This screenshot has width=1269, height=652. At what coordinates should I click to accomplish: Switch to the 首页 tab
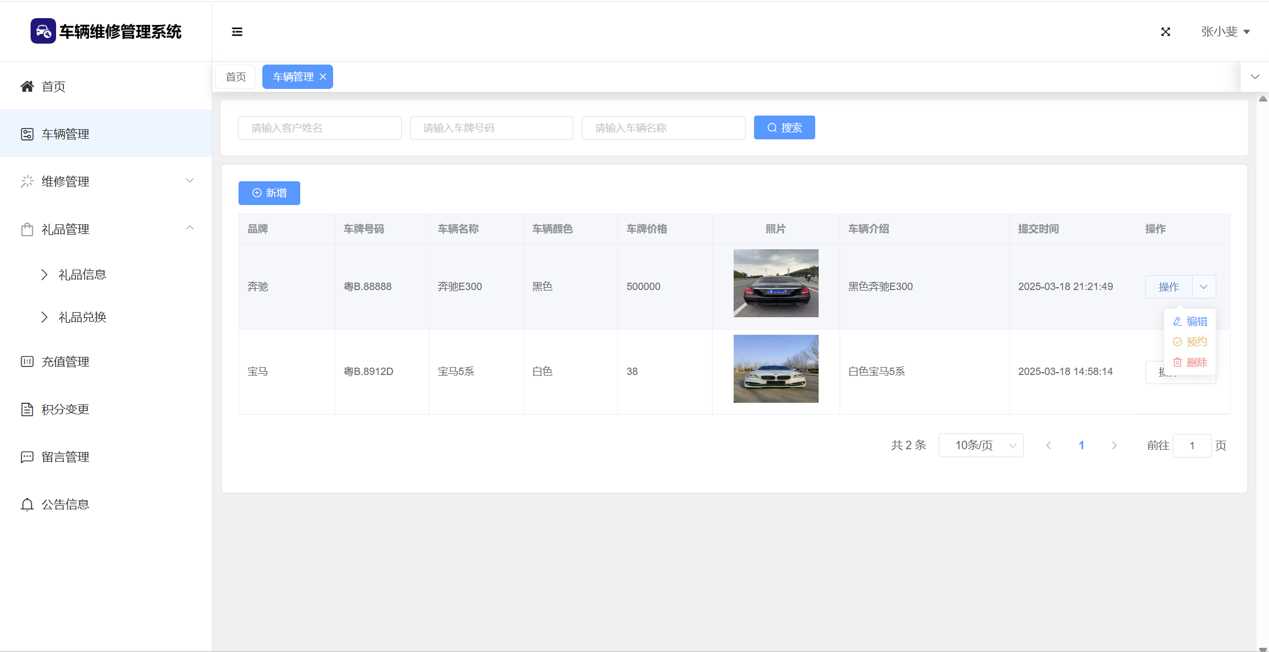pyautogui.click(x=236, y=77)
